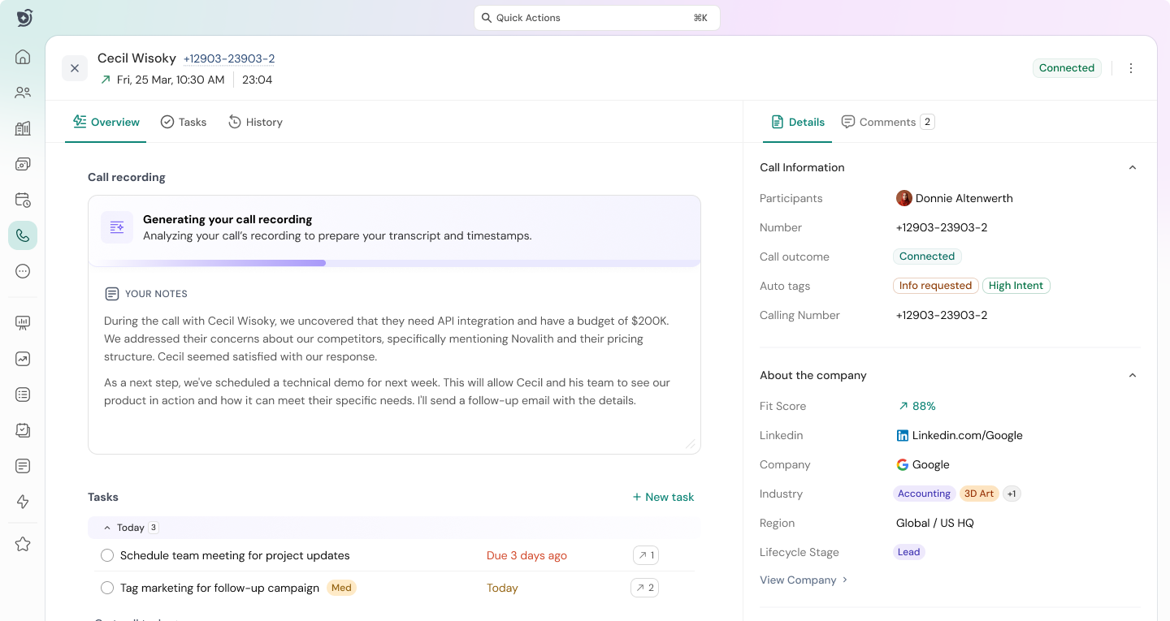
Task: Select the Details tab
Action: tap(798, 122)
